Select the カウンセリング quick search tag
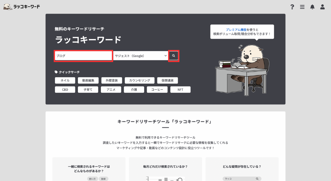The image size is (331, 181). pos(140,80)
